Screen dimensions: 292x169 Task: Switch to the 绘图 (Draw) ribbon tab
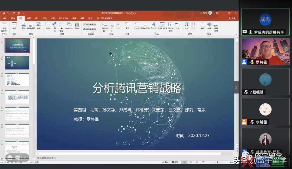coord(29,18)
